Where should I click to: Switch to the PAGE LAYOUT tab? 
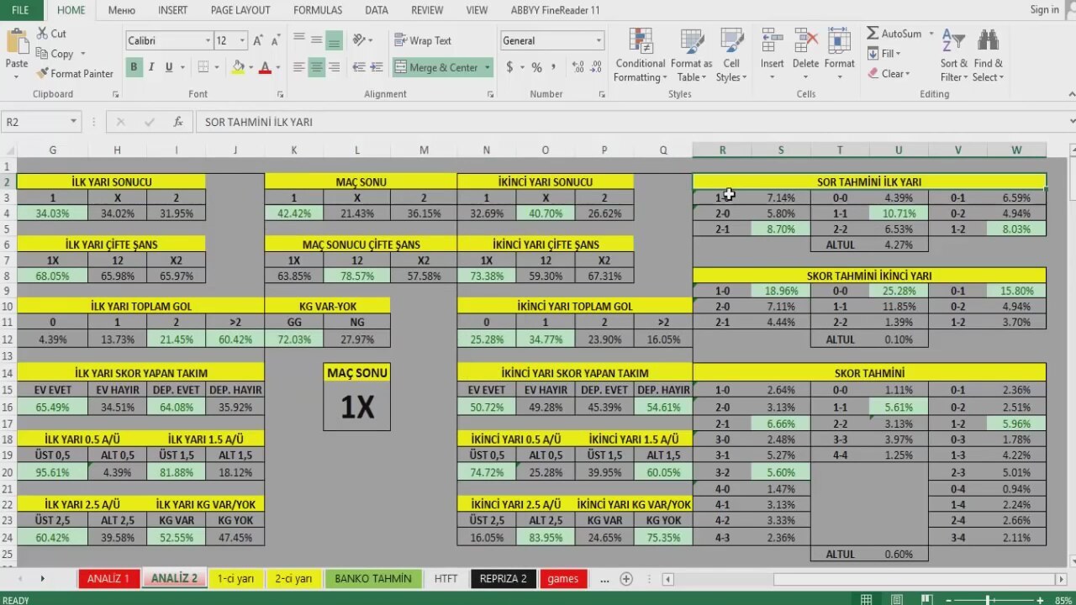[240, 10]
